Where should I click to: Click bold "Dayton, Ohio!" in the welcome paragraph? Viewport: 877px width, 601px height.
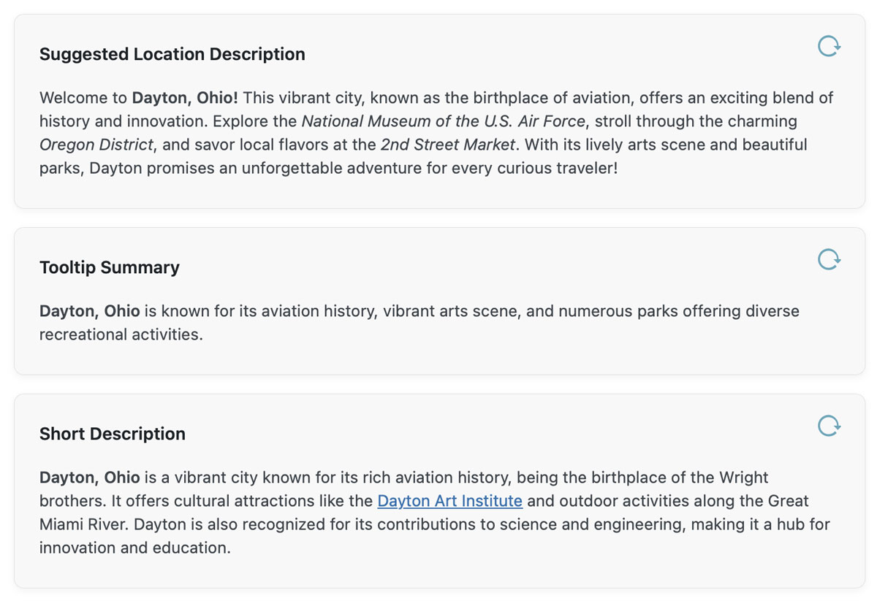185,98
